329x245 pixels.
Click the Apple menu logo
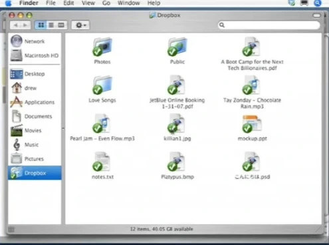(x=8, y=3)
